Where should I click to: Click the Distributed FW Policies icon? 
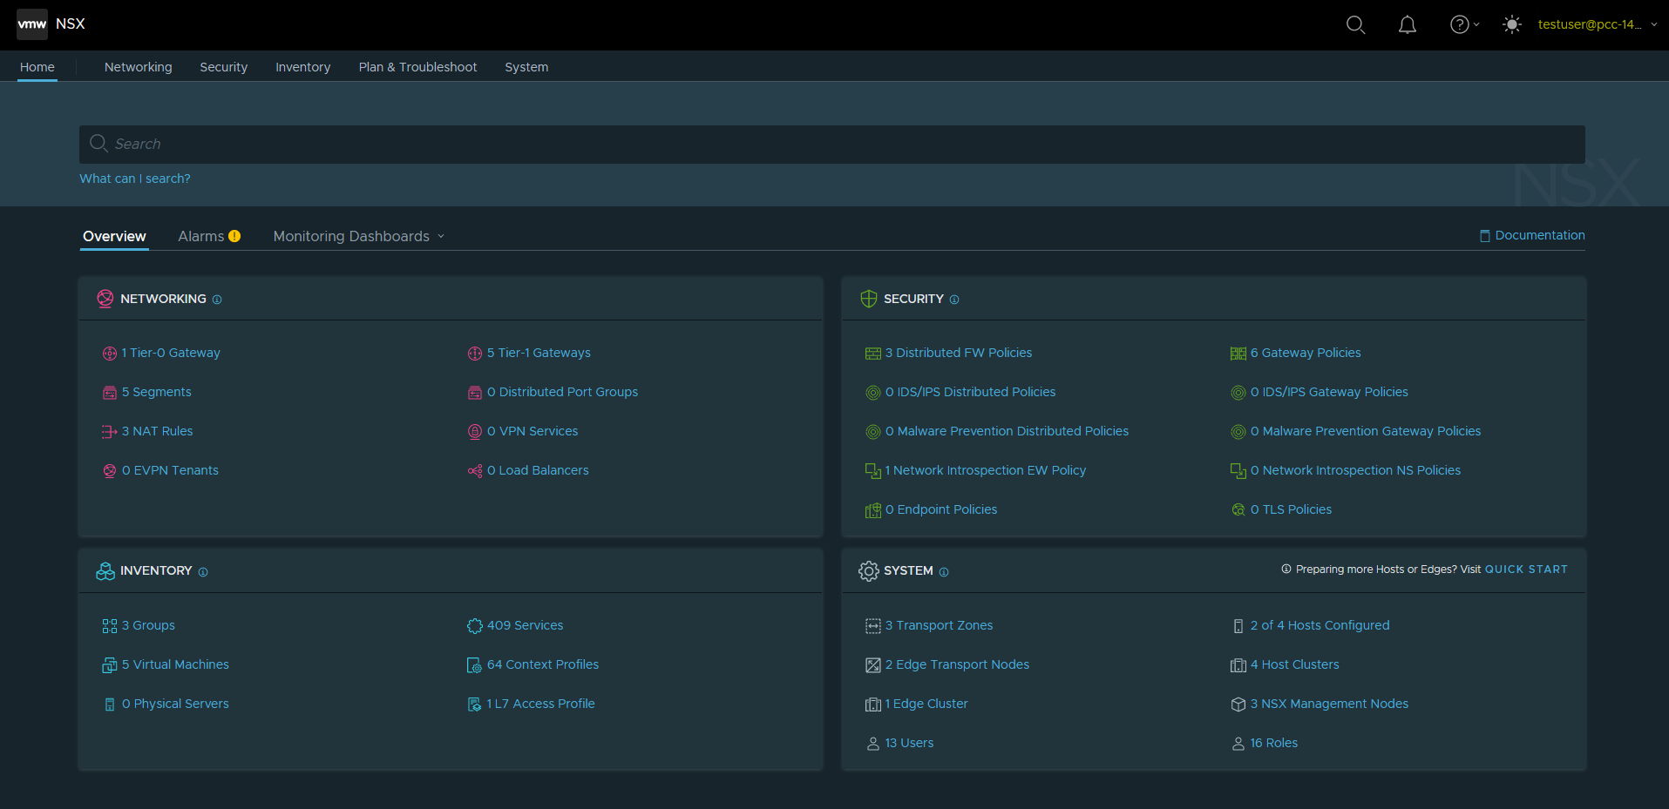coord(873,354)
